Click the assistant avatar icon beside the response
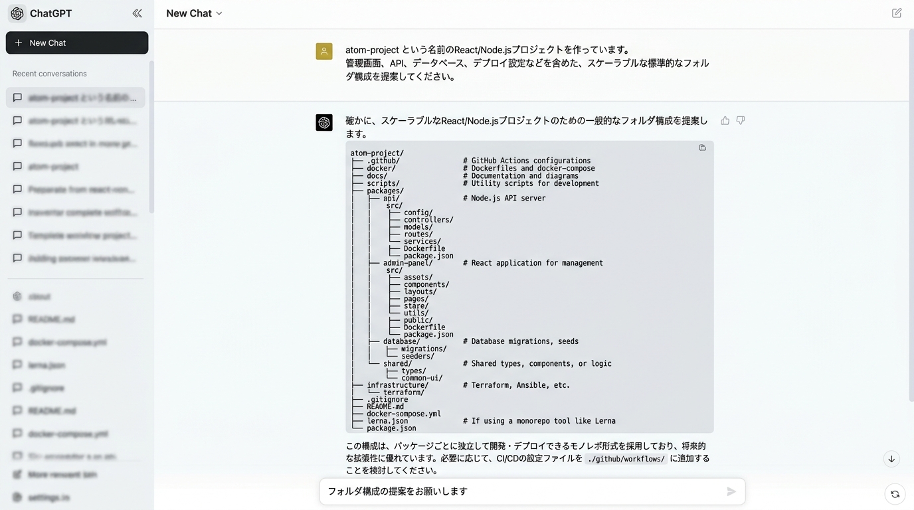The height and width of the screenshot is (510, 914). click(x=324, y=122)
